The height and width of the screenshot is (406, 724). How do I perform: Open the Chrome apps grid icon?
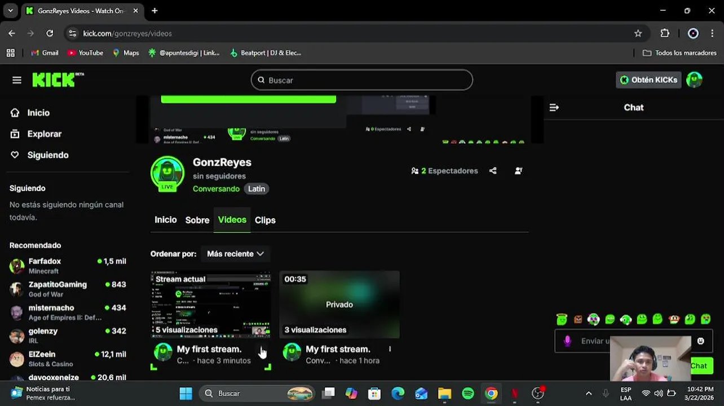[10, 53]
